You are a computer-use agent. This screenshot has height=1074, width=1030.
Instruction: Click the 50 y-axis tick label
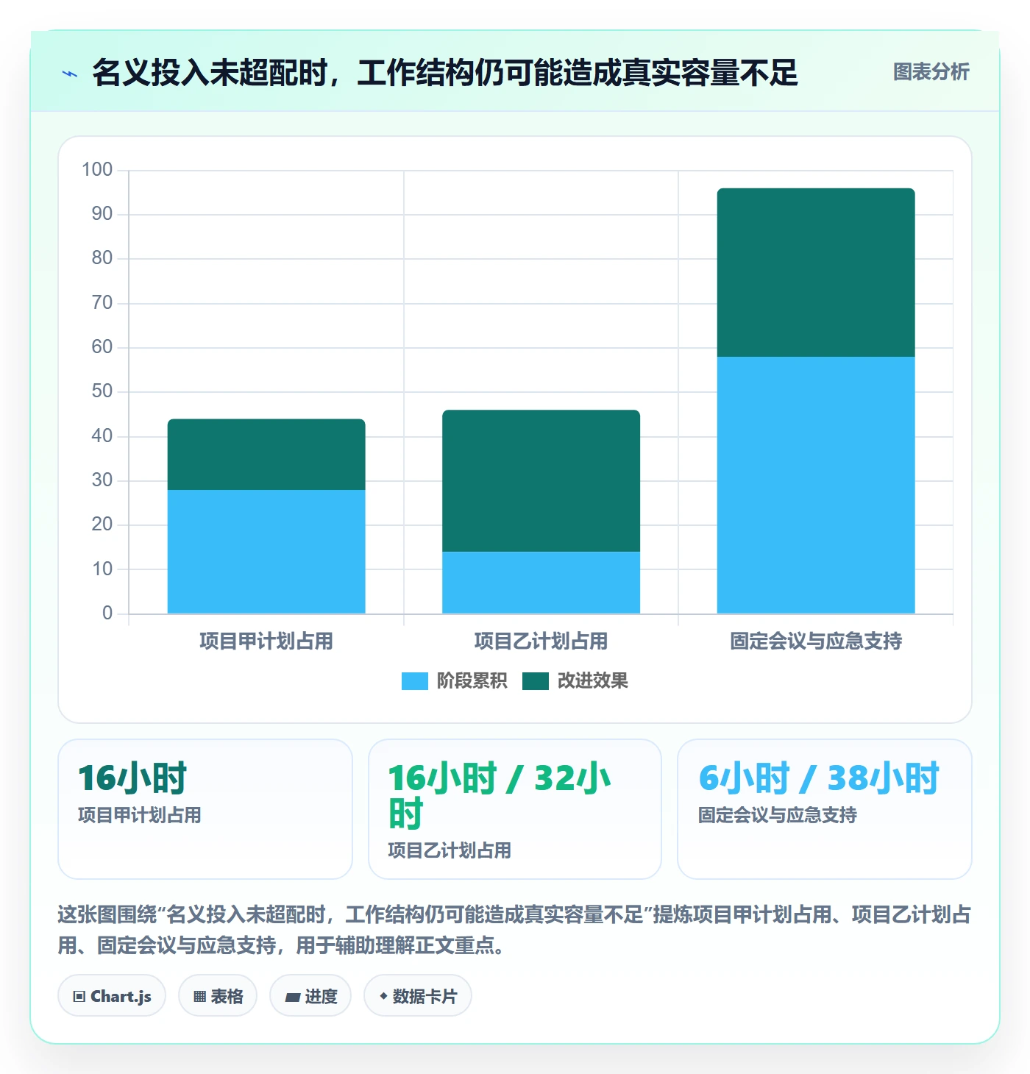(x=102, y=391)
